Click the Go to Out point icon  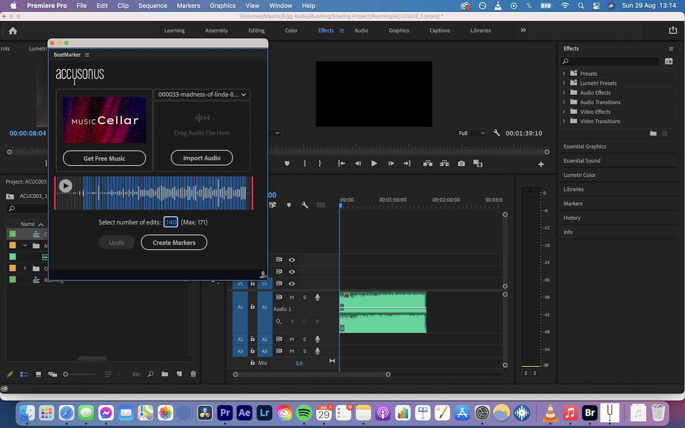tap(407, 163)
